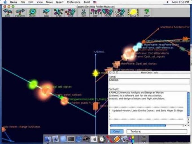Select the Zoom tool in the toolbar
This screenshot has width=192, height=144.
pyautogui.click(x=32, y=13)
